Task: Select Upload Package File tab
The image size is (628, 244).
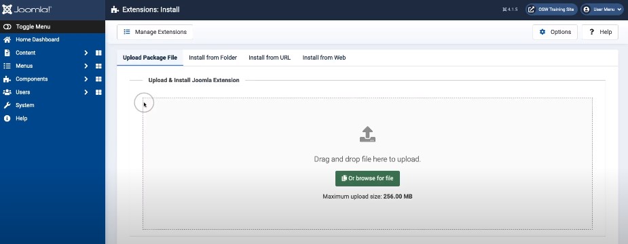Action: coord(150,58)
